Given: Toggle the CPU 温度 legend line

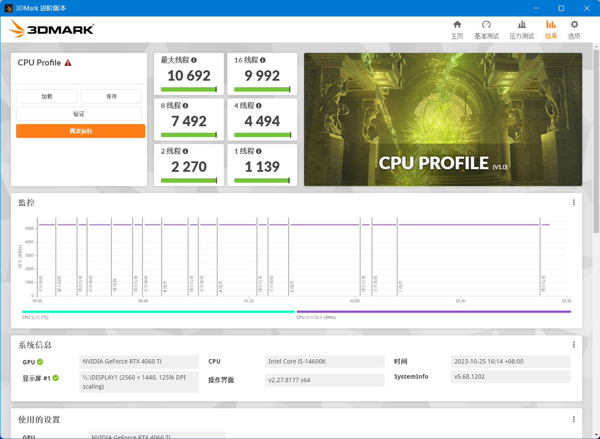Looking at the screenshot, I should coord(158,311).
